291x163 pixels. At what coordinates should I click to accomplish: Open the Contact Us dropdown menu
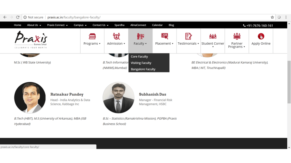pos(100,25)
